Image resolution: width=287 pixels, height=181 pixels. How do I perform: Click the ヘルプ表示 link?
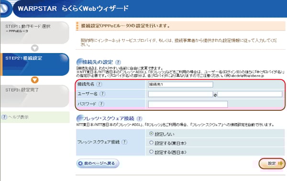pyautogui.click(x=18, y=117)
